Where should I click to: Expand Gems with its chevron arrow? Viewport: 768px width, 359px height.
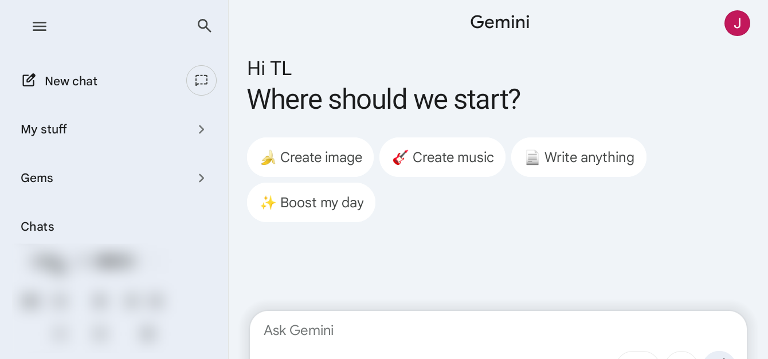click(201, 178)
